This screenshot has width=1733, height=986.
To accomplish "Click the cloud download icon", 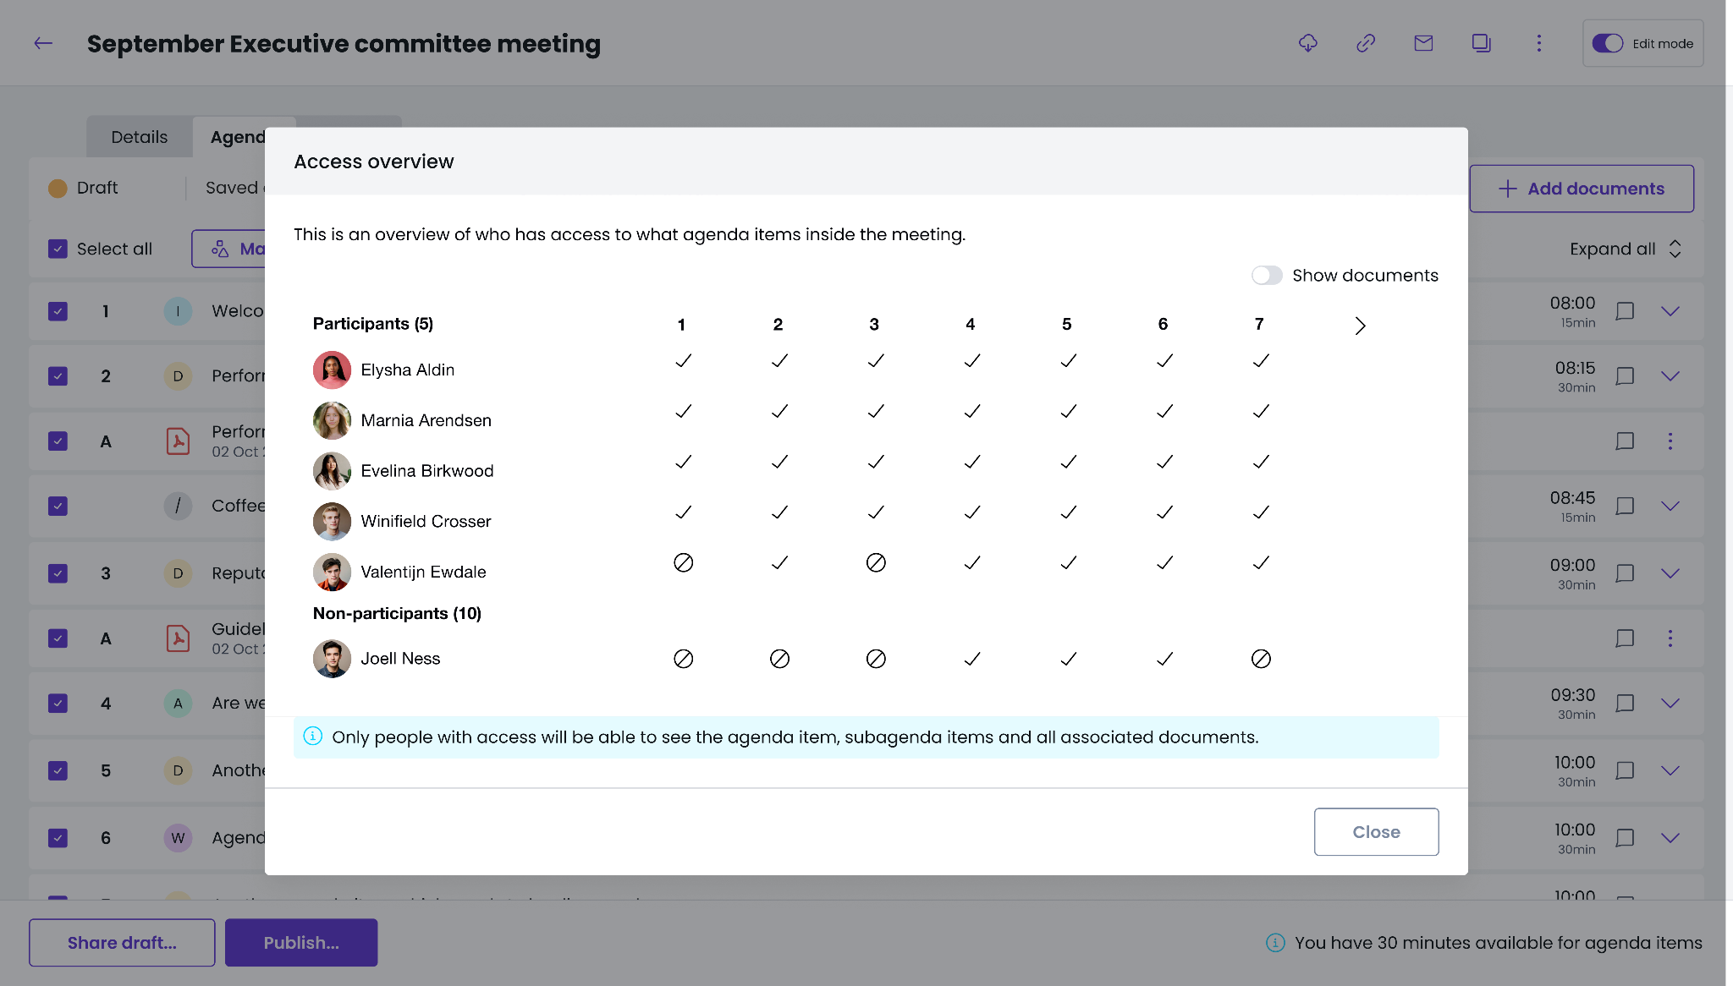I will click(1308, 43).
